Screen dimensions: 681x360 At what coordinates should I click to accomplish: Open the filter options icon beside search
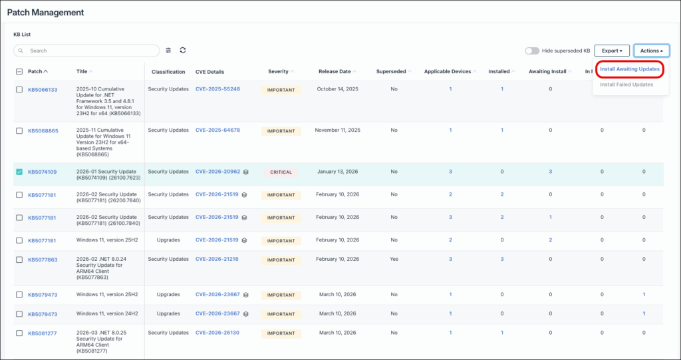[x=168, y=50]
